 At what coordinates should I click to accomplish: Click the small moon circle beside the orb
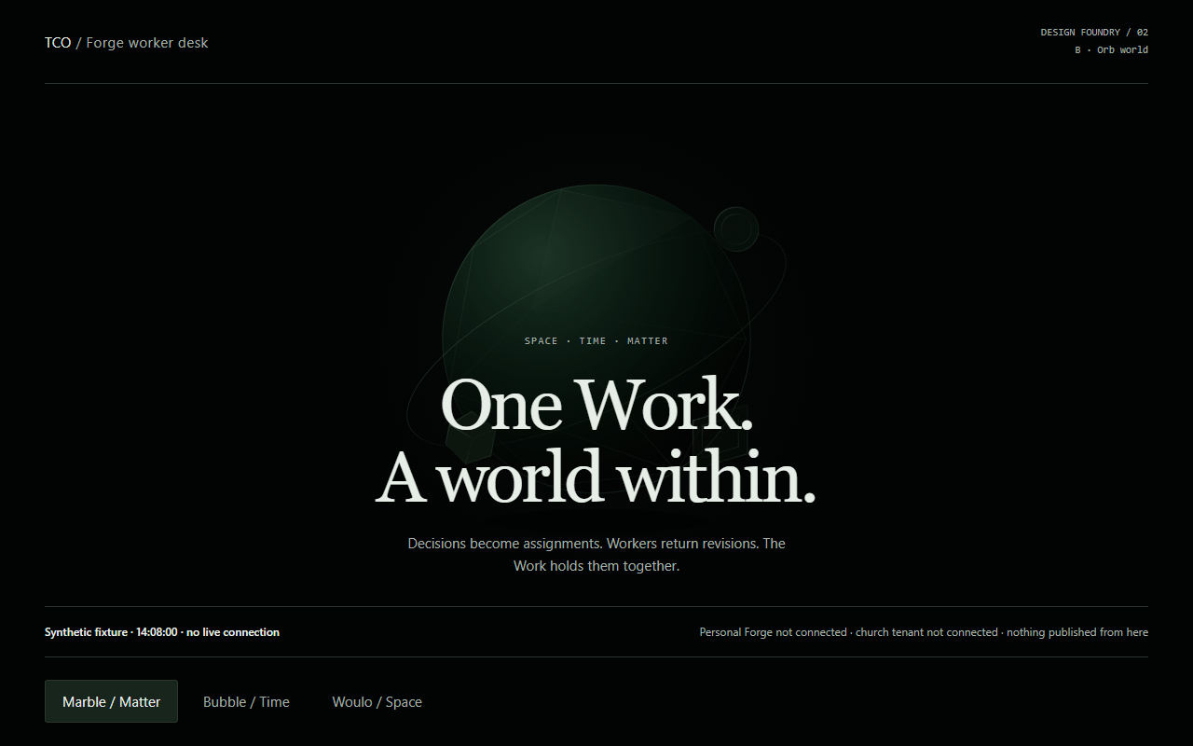tap(736, 228)
